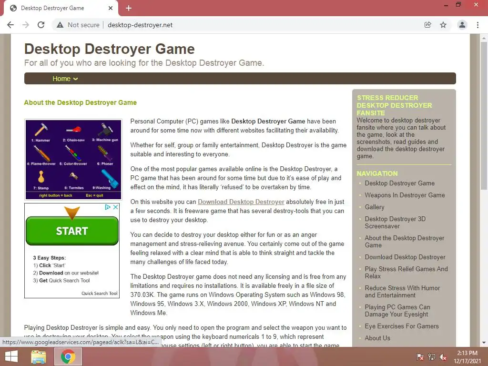Image resolution: width=488 pixels, height=366 pixels.
Task: Open a new tab with plus
Action: 129,8
